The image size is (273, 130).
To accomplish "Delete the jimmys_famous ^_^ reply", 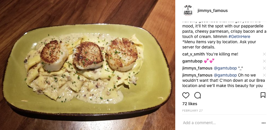I will click(264, 68).
